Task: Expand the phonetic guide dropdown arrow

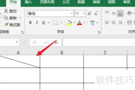Action: point(97,23)
